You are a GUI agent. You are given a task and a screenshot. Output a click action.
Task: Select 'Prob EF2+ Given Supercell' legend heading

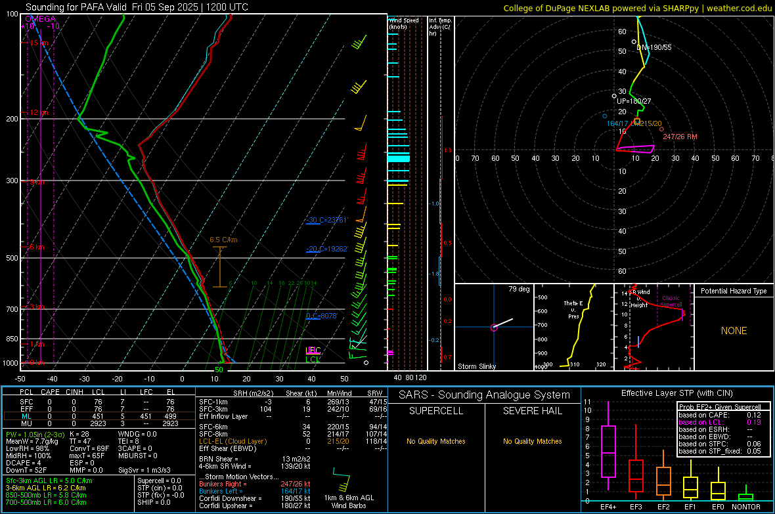pyautogui.click(x=720, y=407)
